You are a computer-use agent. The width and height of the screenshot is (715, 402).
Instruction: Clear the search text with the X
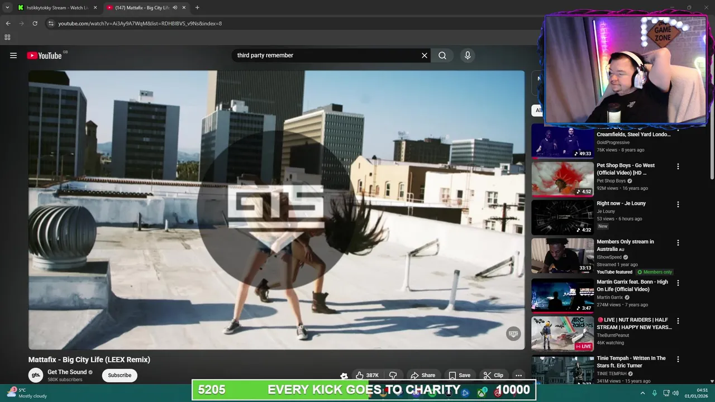point(425,55)
